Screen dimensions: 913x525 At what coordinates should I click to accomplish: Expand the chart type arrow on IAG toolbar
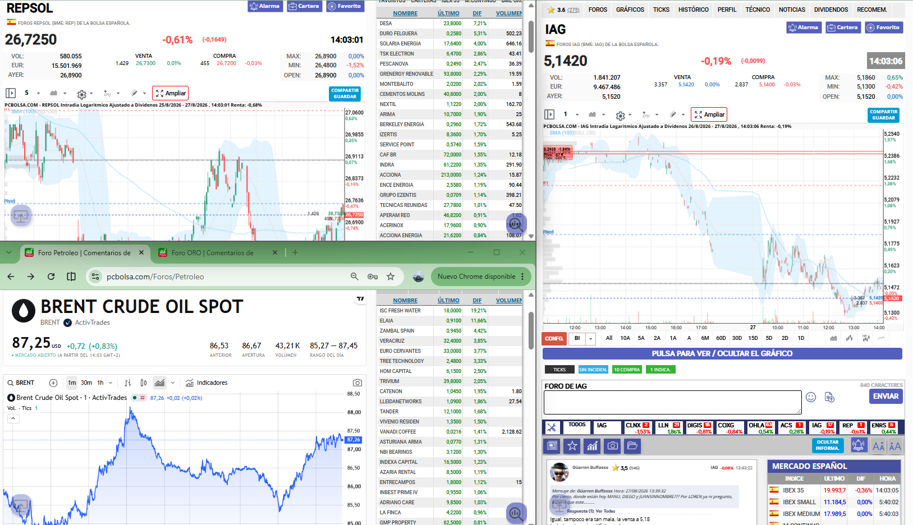click(603, 115)
